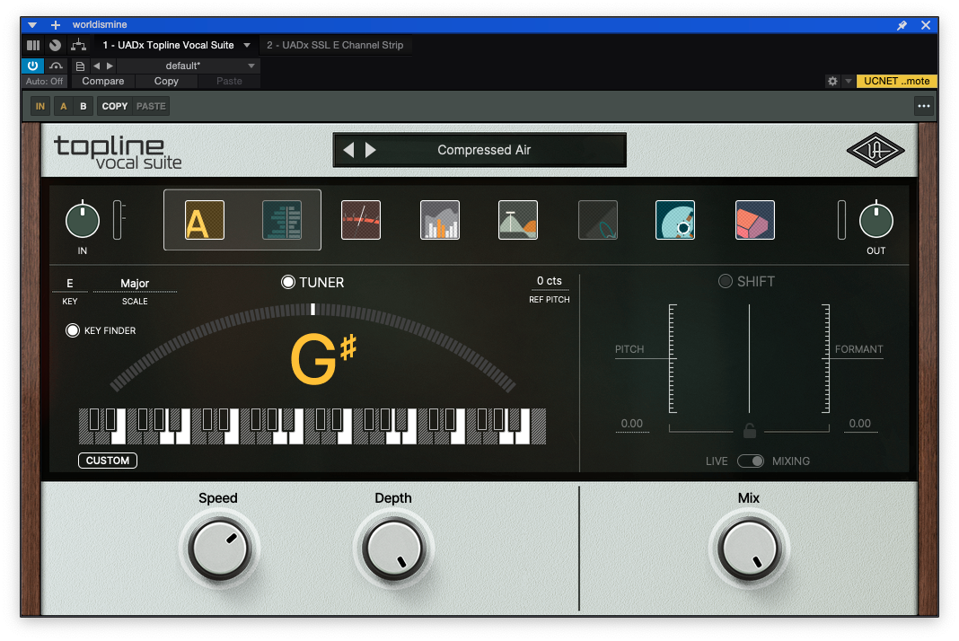
Task: Toggle the TUNER enable radio
Action: [x=288, y=282]
